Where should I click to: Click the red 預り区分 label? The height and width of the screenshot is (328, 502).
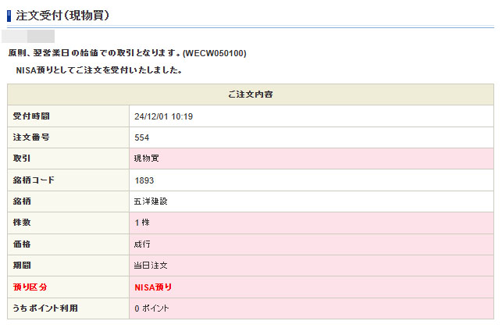click(x=30, y=287)
